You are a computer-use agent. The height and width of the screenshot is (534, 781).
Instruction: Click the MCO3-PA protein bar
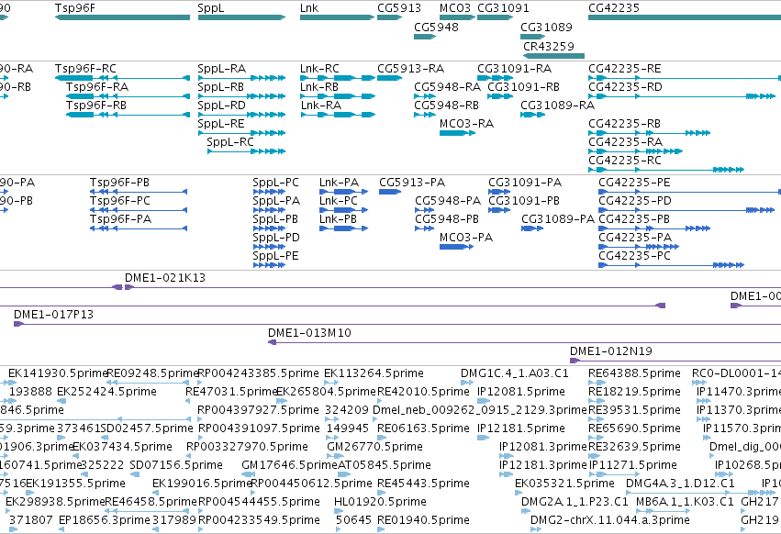coord(456,247)
